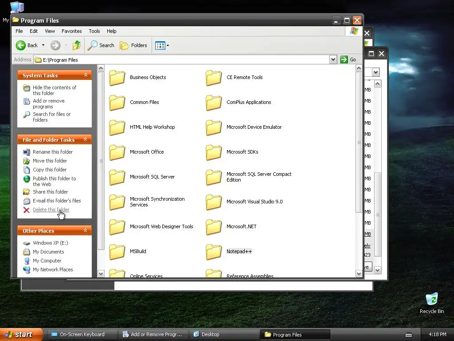
Task: Open My Network Places link
Action: click(52, 270)
